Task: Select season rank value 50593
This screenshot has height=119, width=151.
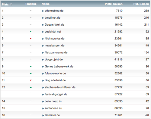Action: pos(118,66)
